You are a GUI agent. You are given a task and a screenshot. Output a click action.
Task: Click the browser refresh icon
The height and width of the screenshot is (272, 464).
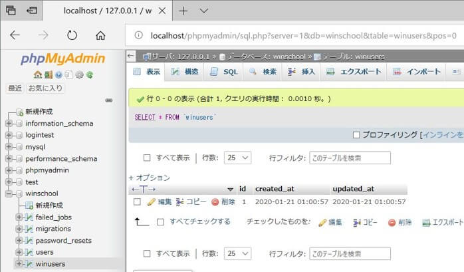72,35
